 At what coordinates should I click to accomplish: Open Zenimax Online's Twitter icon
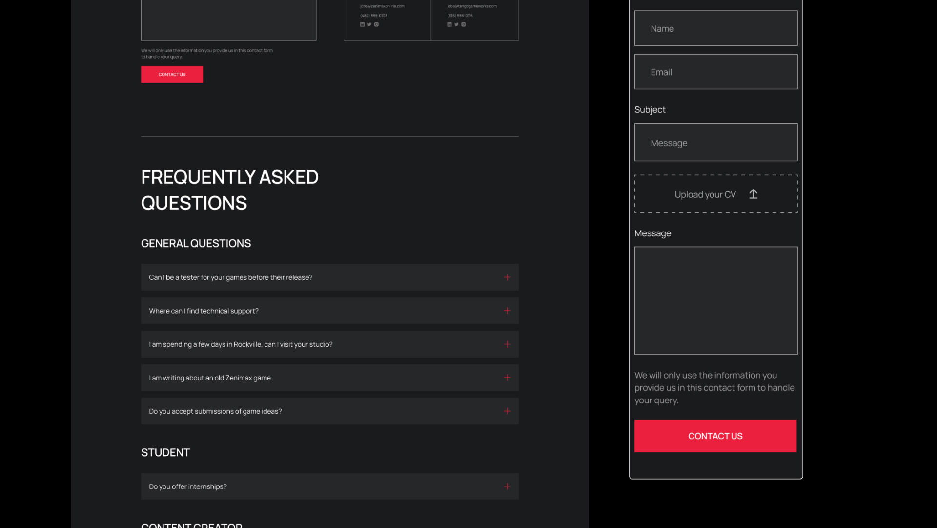(x=369, y=24)
